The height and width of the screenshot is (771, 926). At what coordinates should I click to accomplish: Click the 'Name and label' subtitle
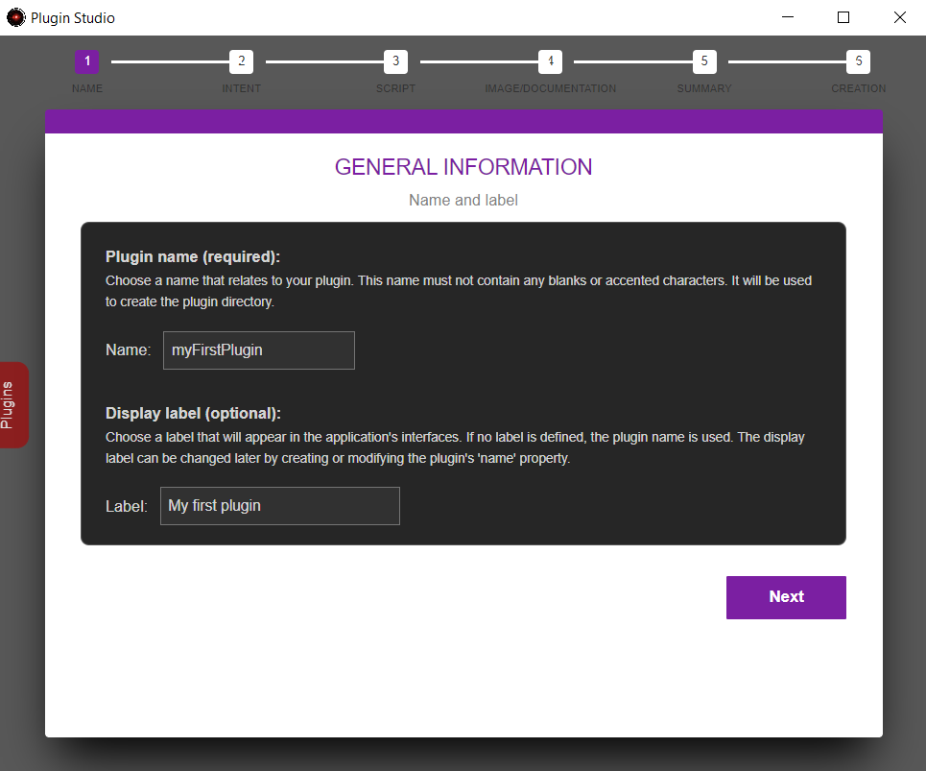463,201
